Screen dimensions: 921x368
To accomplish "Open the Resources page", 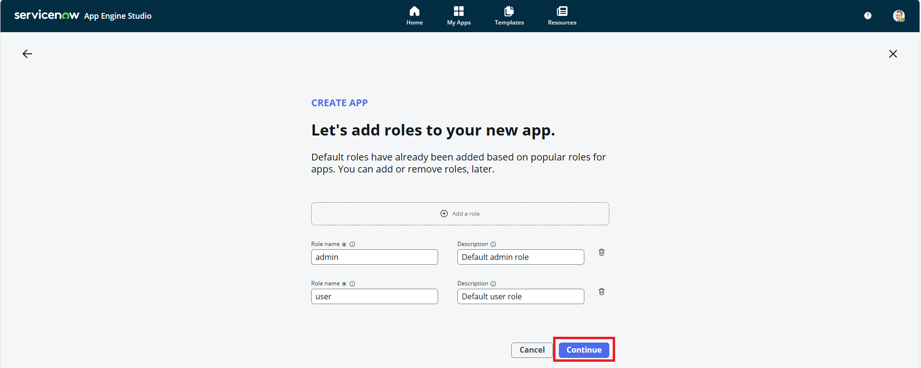I will tap(562, 15).
